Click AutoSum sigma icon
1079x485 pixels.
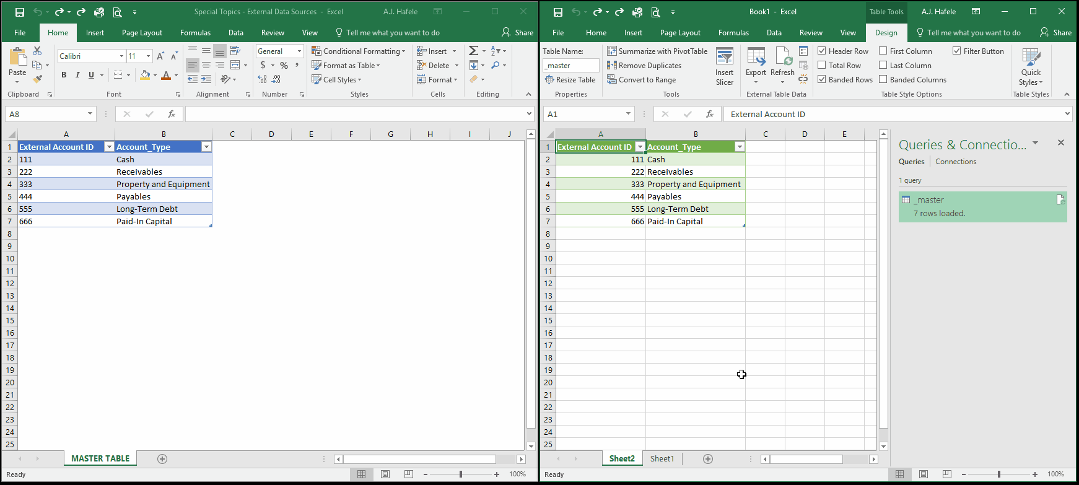click(x=474, y=51)
